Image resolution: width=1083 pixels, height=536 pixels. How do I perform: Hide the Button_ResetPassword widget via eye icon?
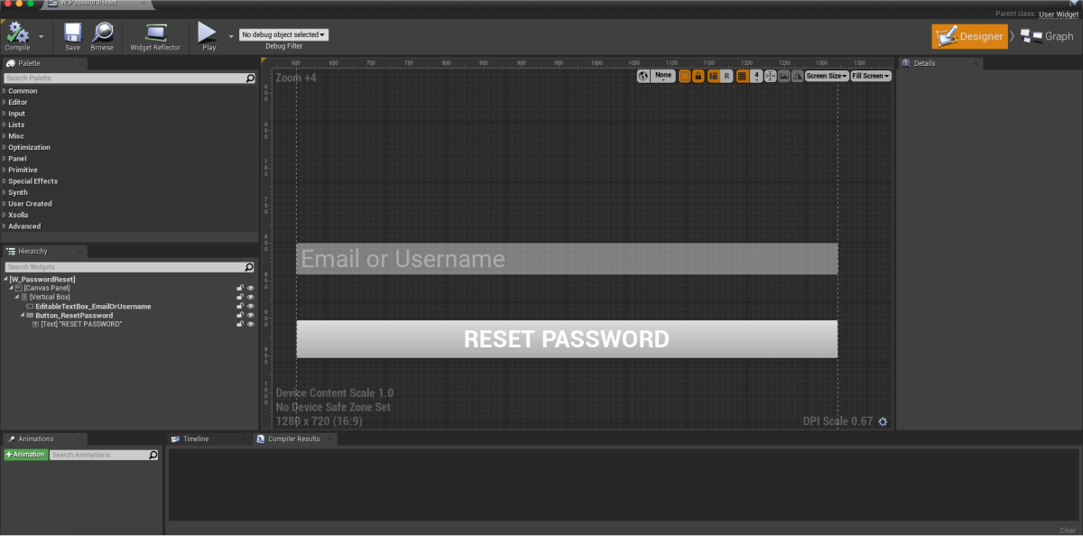[x=251, y=316]
